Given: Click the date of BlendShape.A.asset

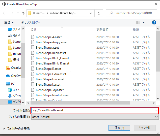Looking at the screenshot, I should [x=108, y=37].
